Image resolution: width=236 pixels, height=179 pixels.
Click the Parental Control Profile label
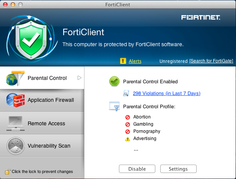[149, 106]
